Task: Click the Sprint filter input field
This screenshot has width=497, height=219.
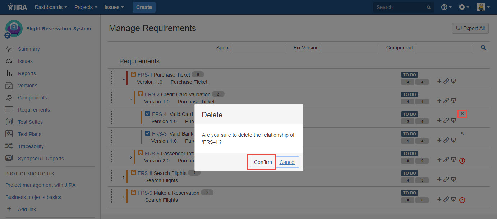Action: 259,48
